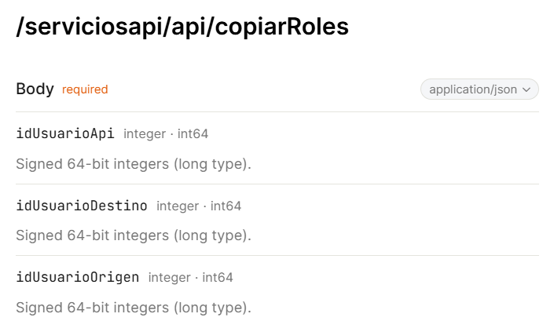Click the integer type label of idUsuarioDestino
This screenshot has height=332, width=554.
coord(178,206)
